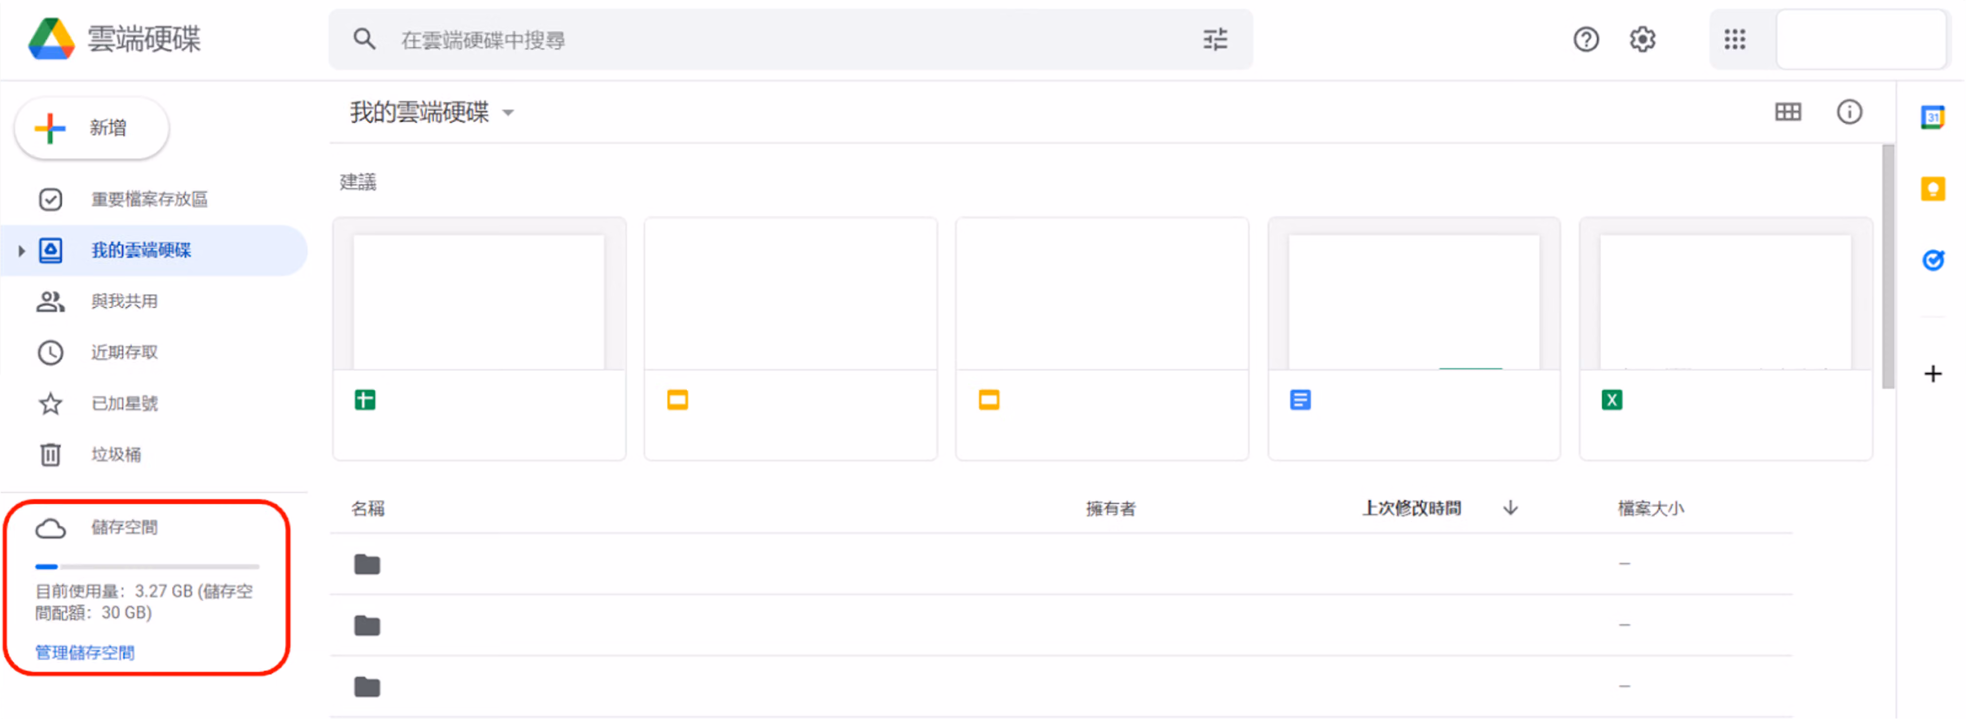Image resolution: width=1966 pixels, height=719 pixels.
Task: Open the 我的雲端硬碟 header dropdown arrow
Action: click(x=508, y=113)
